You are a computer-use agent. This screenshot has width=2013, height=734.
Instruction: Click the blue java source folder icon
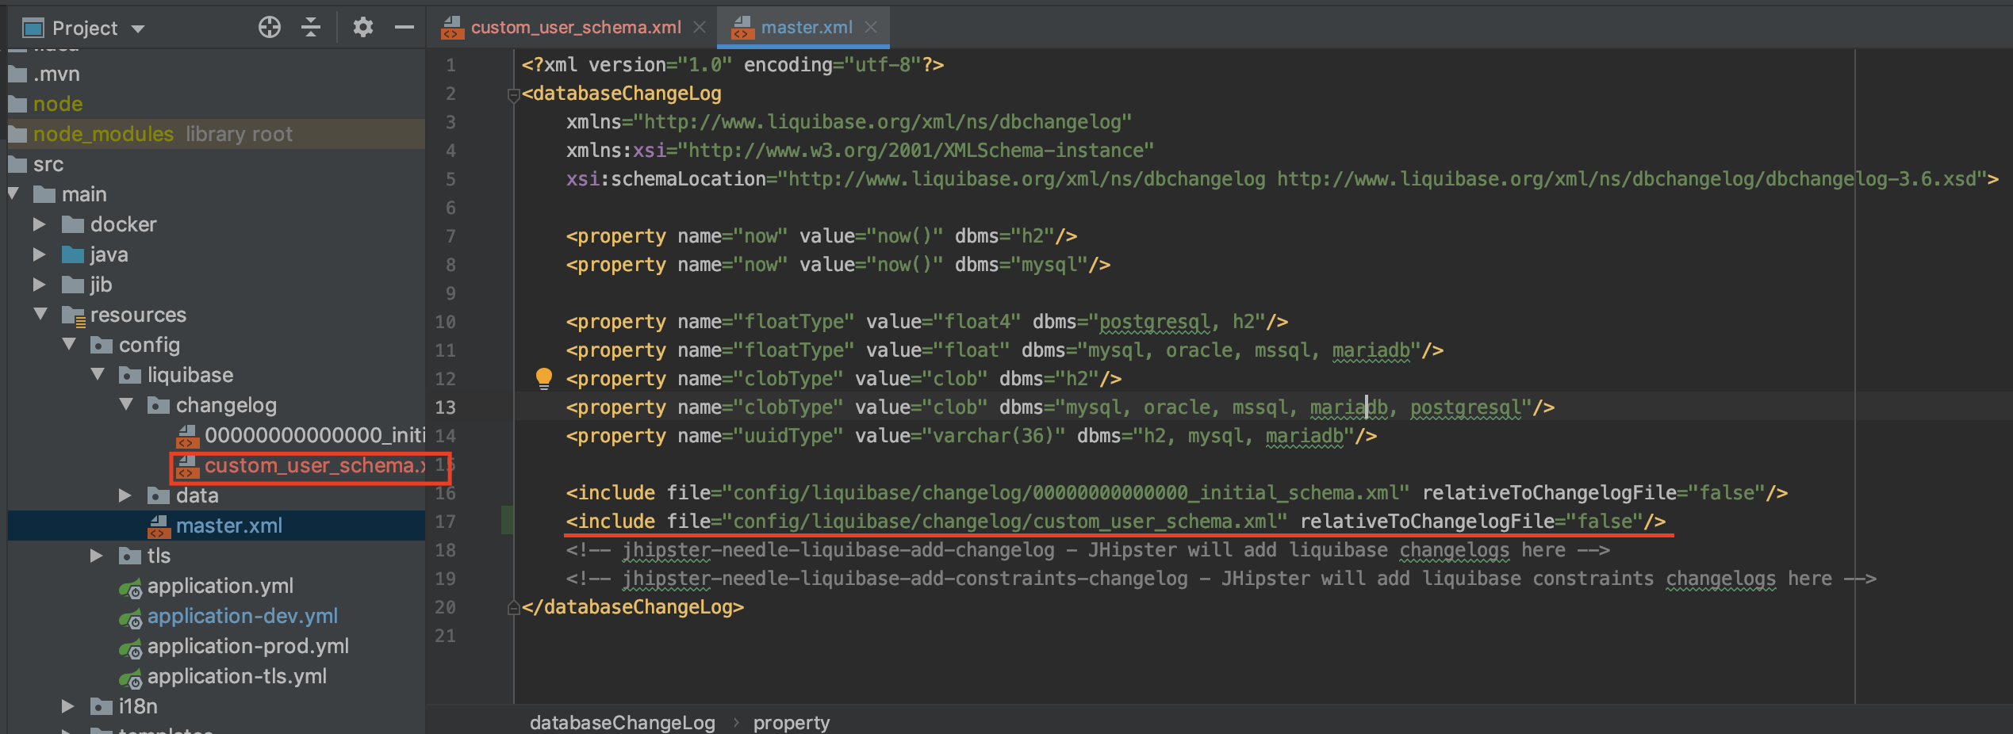coord(73,255)
